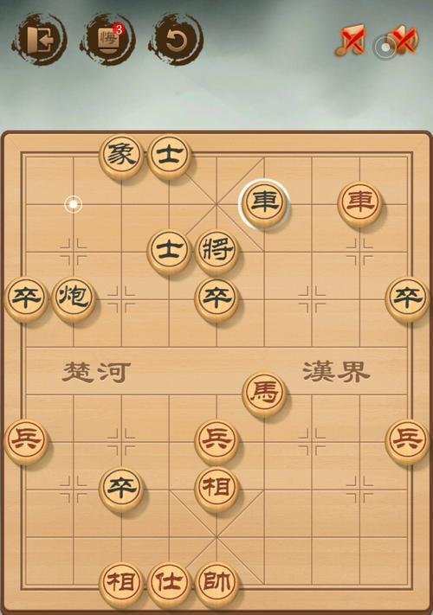This screenshot has width=433, height=615.
Task: Toggle the muted music note icon
Action: (351, 40)
